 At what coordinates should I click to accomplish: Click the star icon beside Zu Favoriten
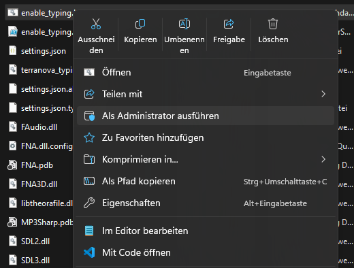pyautogui.click(x=89, y=137)
